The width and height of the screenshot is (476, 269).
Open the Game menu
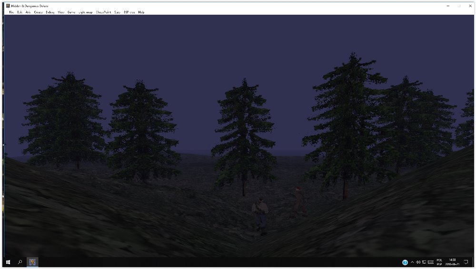tap(71, 12)
